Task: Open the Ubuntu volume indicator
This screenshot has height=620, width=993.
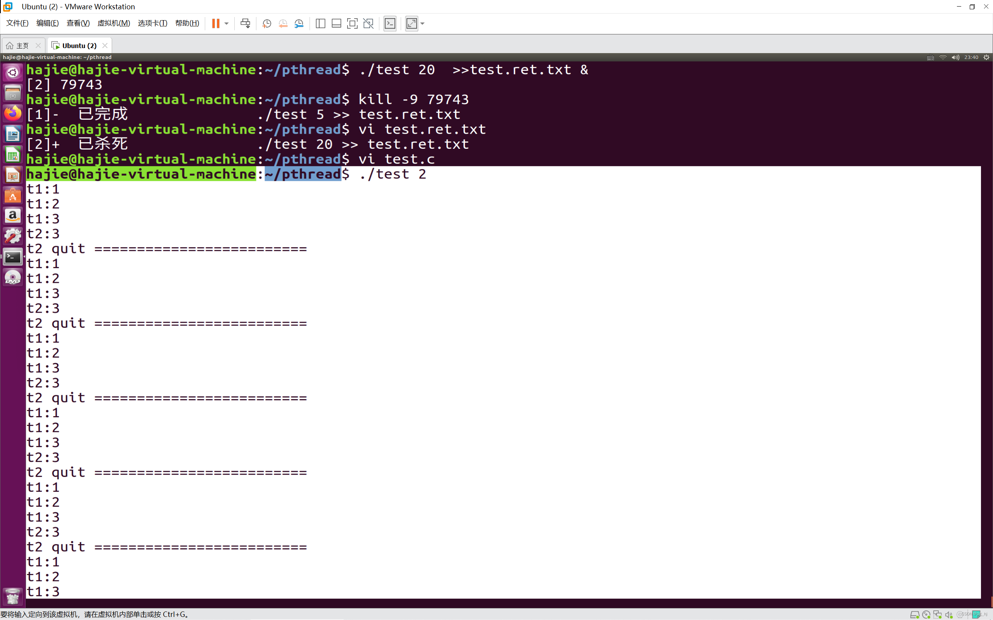Action: click(x=955, y=57)
